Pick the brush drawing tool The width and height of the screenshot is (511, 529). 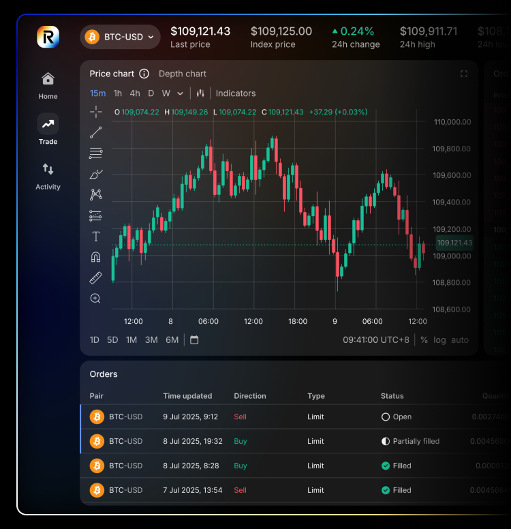[x=96, y=175]
